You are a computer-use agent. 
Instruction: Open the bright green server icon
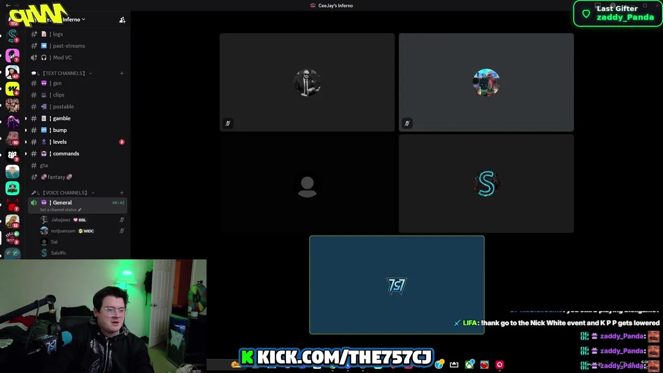12,188
